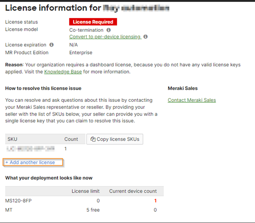Open Convert to per-device licensing link
This screenshot has height=223, width=255.
pyautogui.click(x=105, y=37)
